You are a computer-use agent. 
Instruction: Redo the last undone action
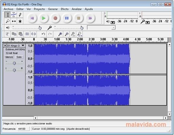coord(50,34)
